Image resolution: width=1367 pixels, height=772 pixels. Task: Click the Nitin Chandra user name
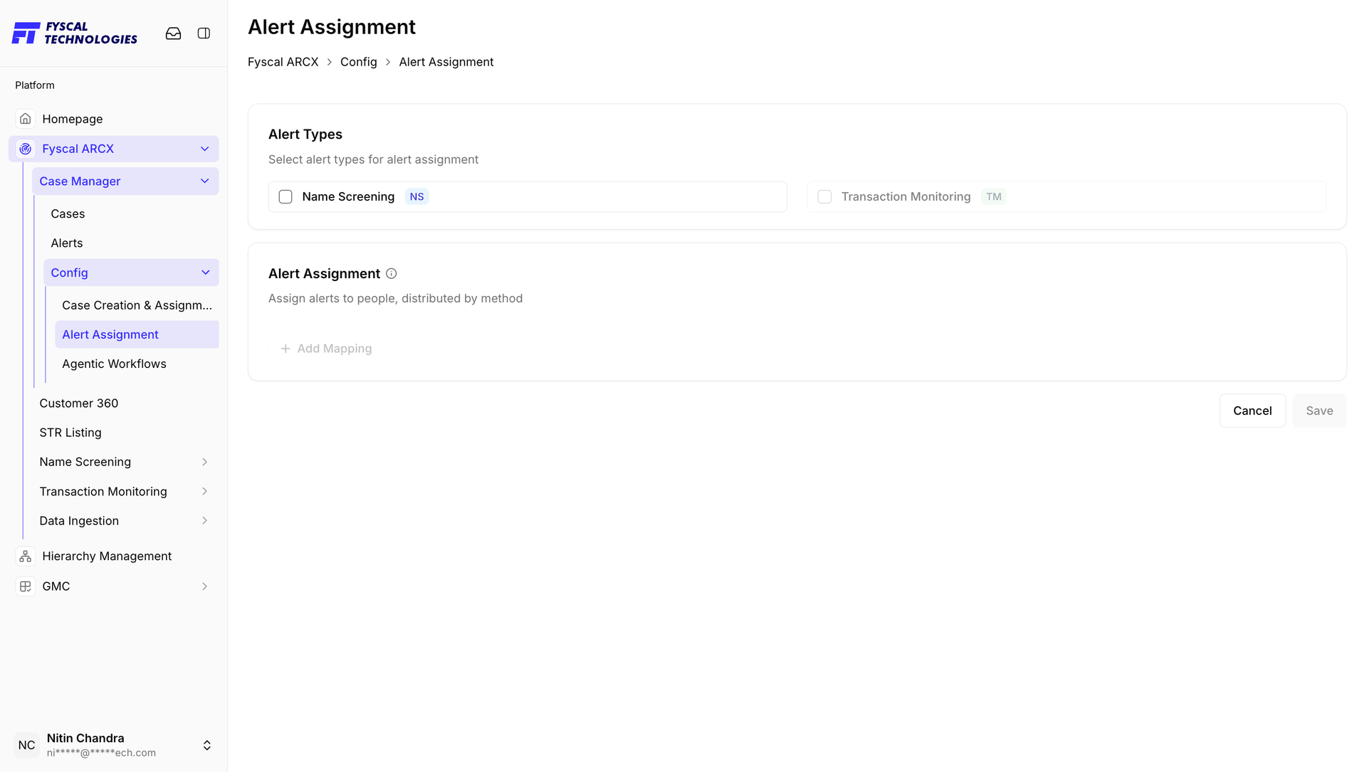pos(85,738)
